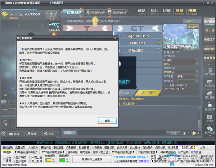Toggle 已经阅读并且同意 agreement checkbox
Screen dimensions: 216x168
coord(115,161)
